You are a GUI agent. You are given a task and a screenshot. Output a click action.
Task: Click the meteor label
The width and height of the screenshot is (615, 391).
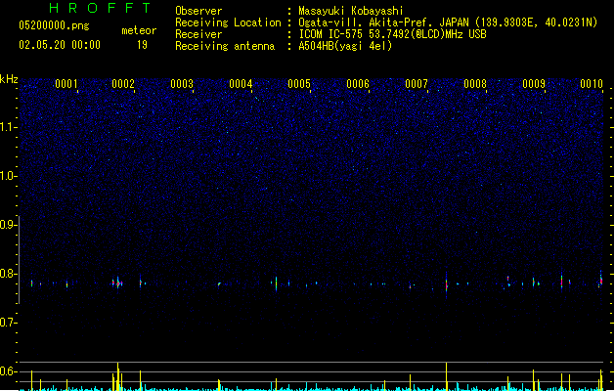click(139, 30)
